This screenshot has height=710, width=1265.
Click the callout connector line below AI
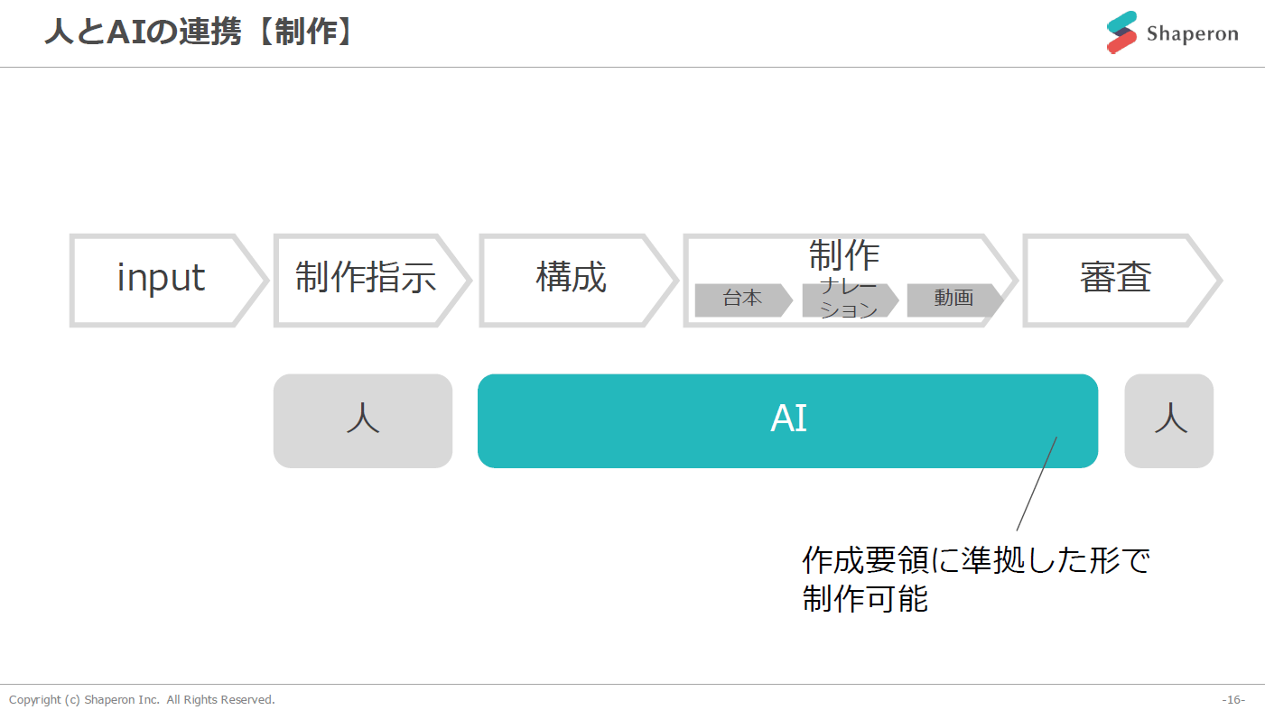pyautogui.click(x=1036, y=484)
